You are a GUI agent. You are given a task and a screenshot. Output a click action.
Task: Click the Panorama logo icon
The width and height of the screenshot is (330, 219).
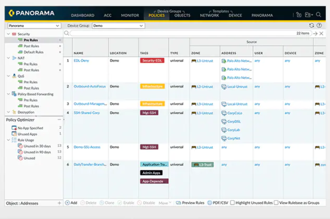(x=12, y=13)
